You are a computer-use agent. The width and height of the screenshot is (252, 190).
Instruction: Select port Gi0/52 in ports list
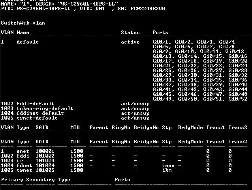(238, 99)
